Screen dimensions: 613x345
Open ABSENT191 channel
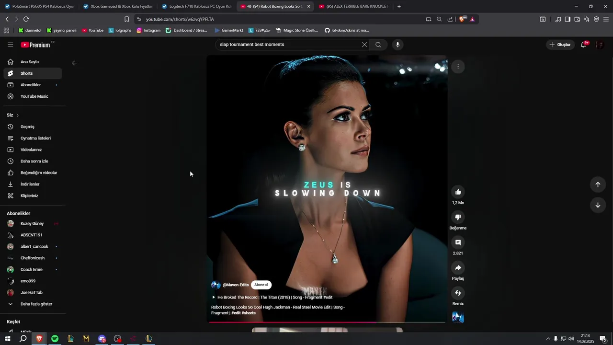pos(33,235)
